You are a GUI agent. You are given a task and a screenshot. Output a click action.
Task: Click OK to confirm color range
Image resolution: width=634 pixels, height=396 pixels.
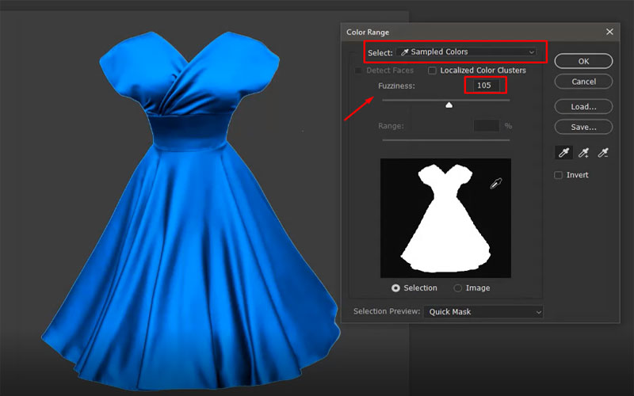(x=582, y=61)
